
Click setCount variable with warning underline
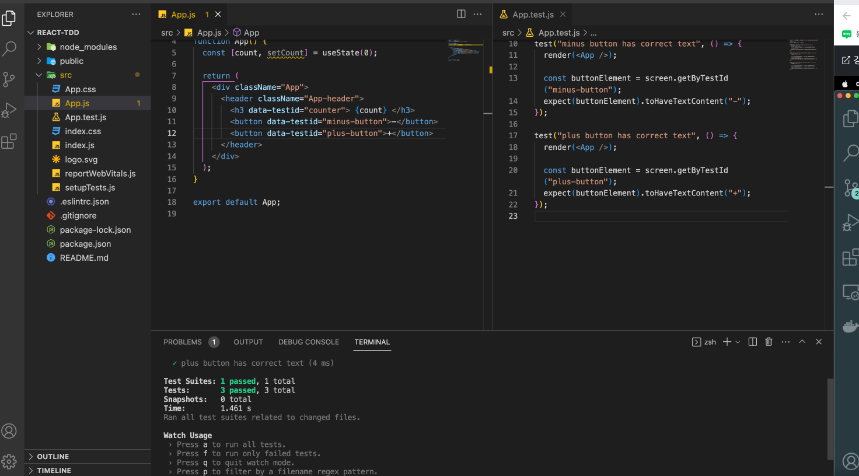286,53
